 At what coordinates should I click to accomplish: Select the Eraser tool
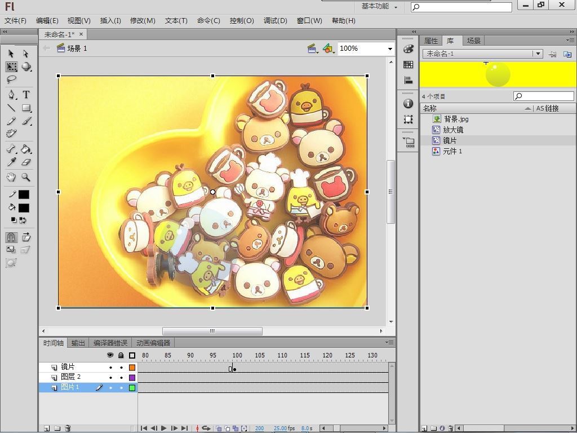click(x=26, y=162)
